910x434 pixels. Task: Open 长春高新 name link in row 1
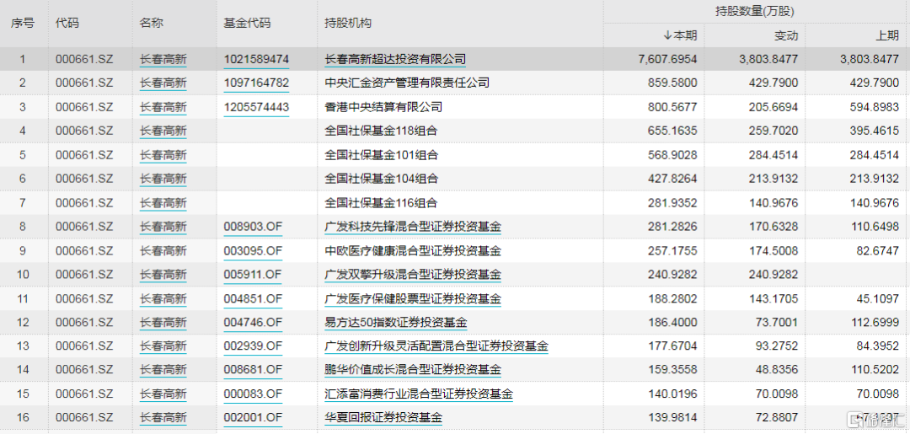point(163,59)
